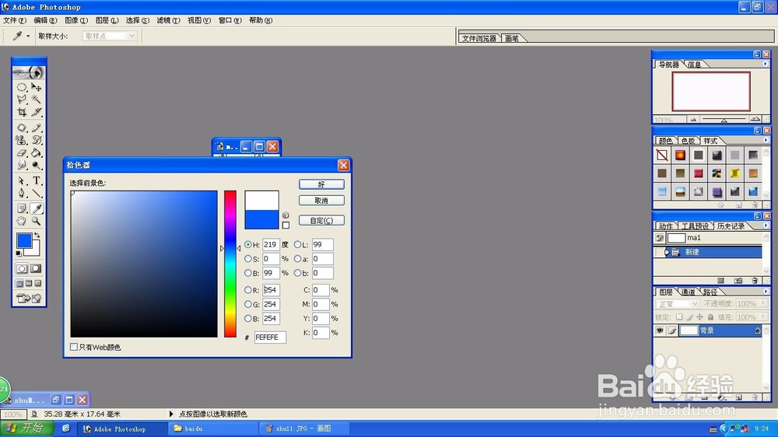Select the L lightness radio button

click(x=298, y=244)
